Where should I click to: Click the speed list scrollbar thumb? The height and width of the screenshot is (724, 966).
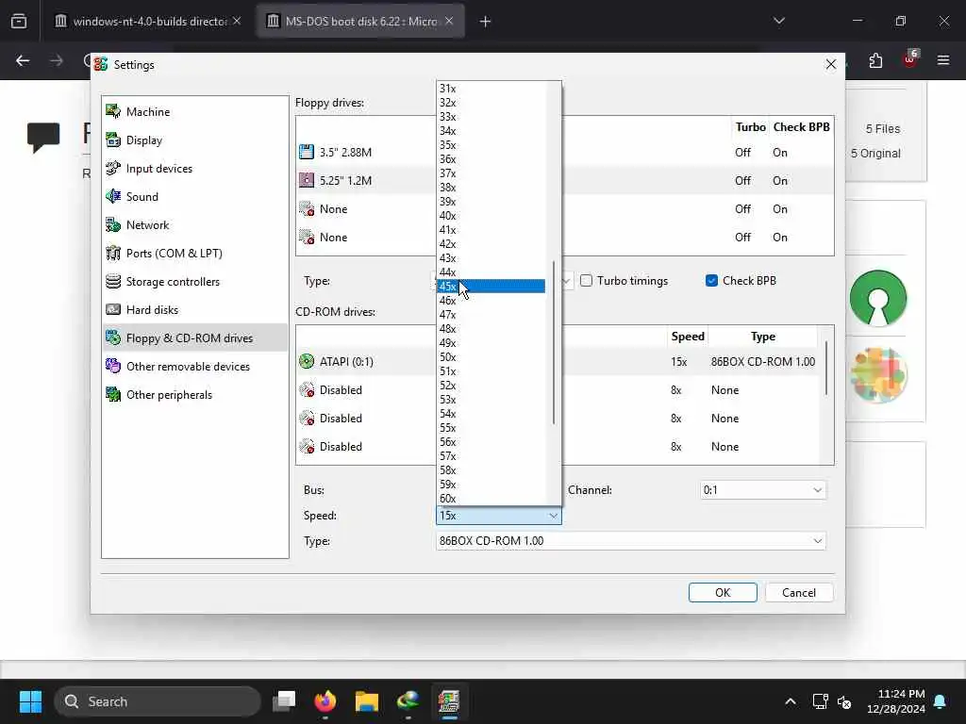[x=554, y=342]
